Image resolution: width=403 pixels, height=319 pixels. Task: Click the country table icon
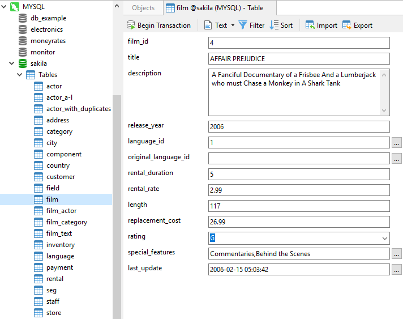pyautogui.click(x=38, y=165)
